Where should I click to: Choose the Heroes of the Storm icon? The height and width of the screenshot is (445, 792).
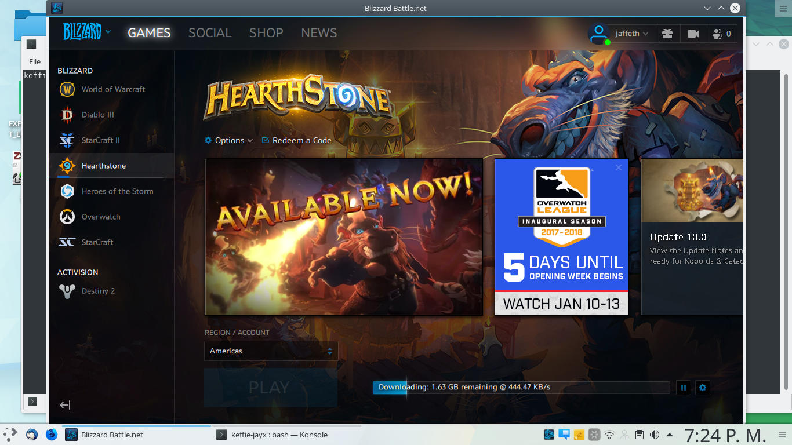pos(67,191)
